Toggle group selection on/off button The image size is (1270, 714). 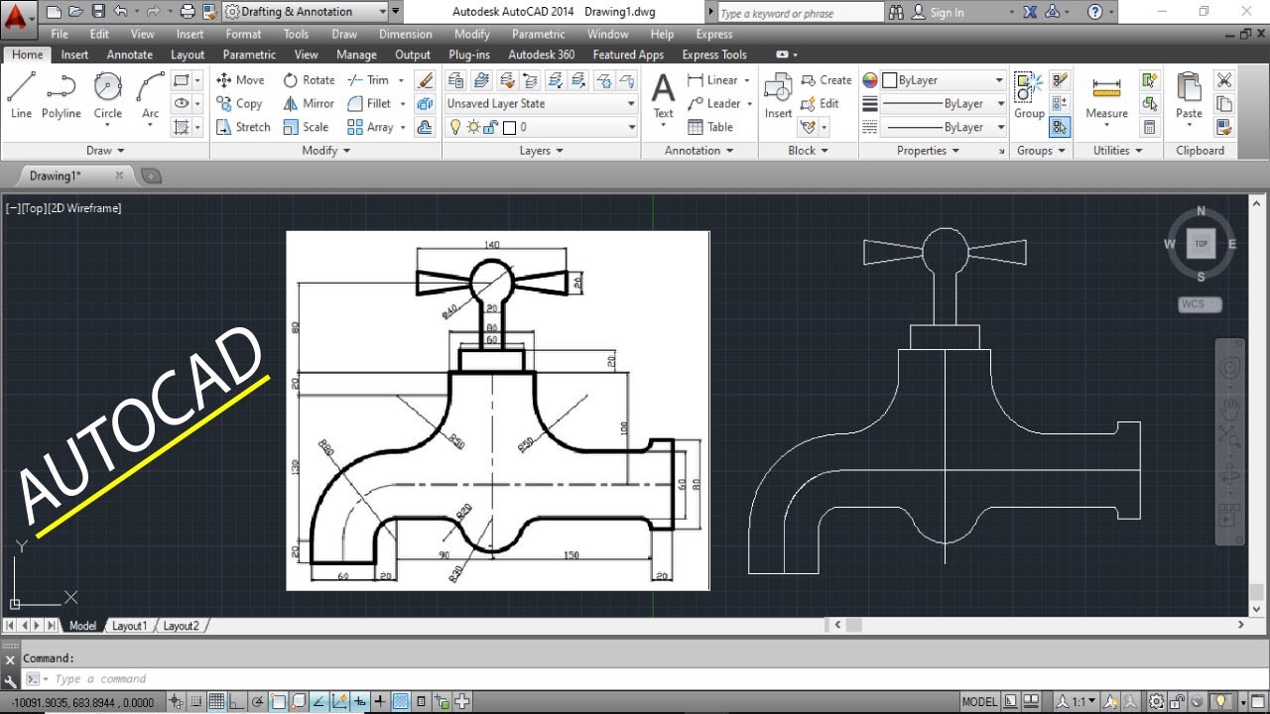click(1060, 127)
